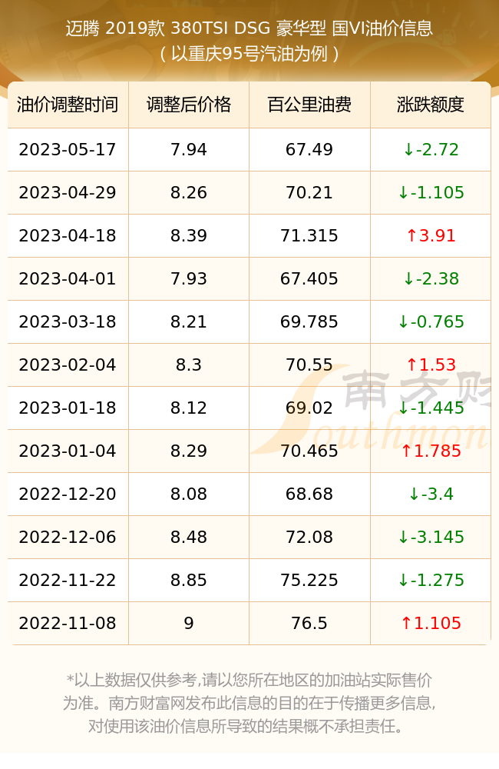The width and height of the screenshot is (499, 769).
Task: Select the fuel cost 75.225 cell
Action: click(x=309, y=580)
